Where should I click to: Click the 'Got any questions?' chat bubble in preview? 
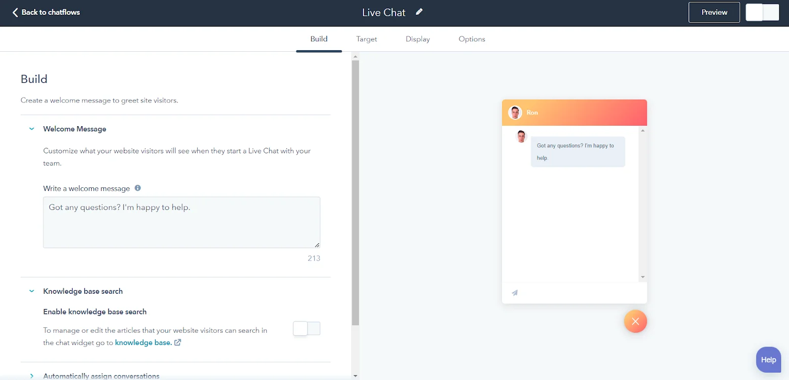pyautogui.click(x=577, y=152)
